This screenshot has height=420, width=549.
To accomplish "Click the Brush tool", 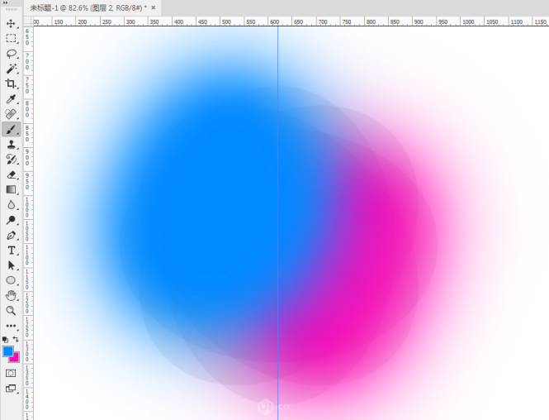I will click(12, 129).
